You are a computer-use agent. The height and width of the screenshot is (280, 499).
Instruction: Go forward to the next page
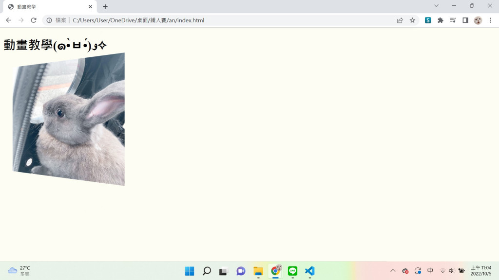(x=21, y=20)
